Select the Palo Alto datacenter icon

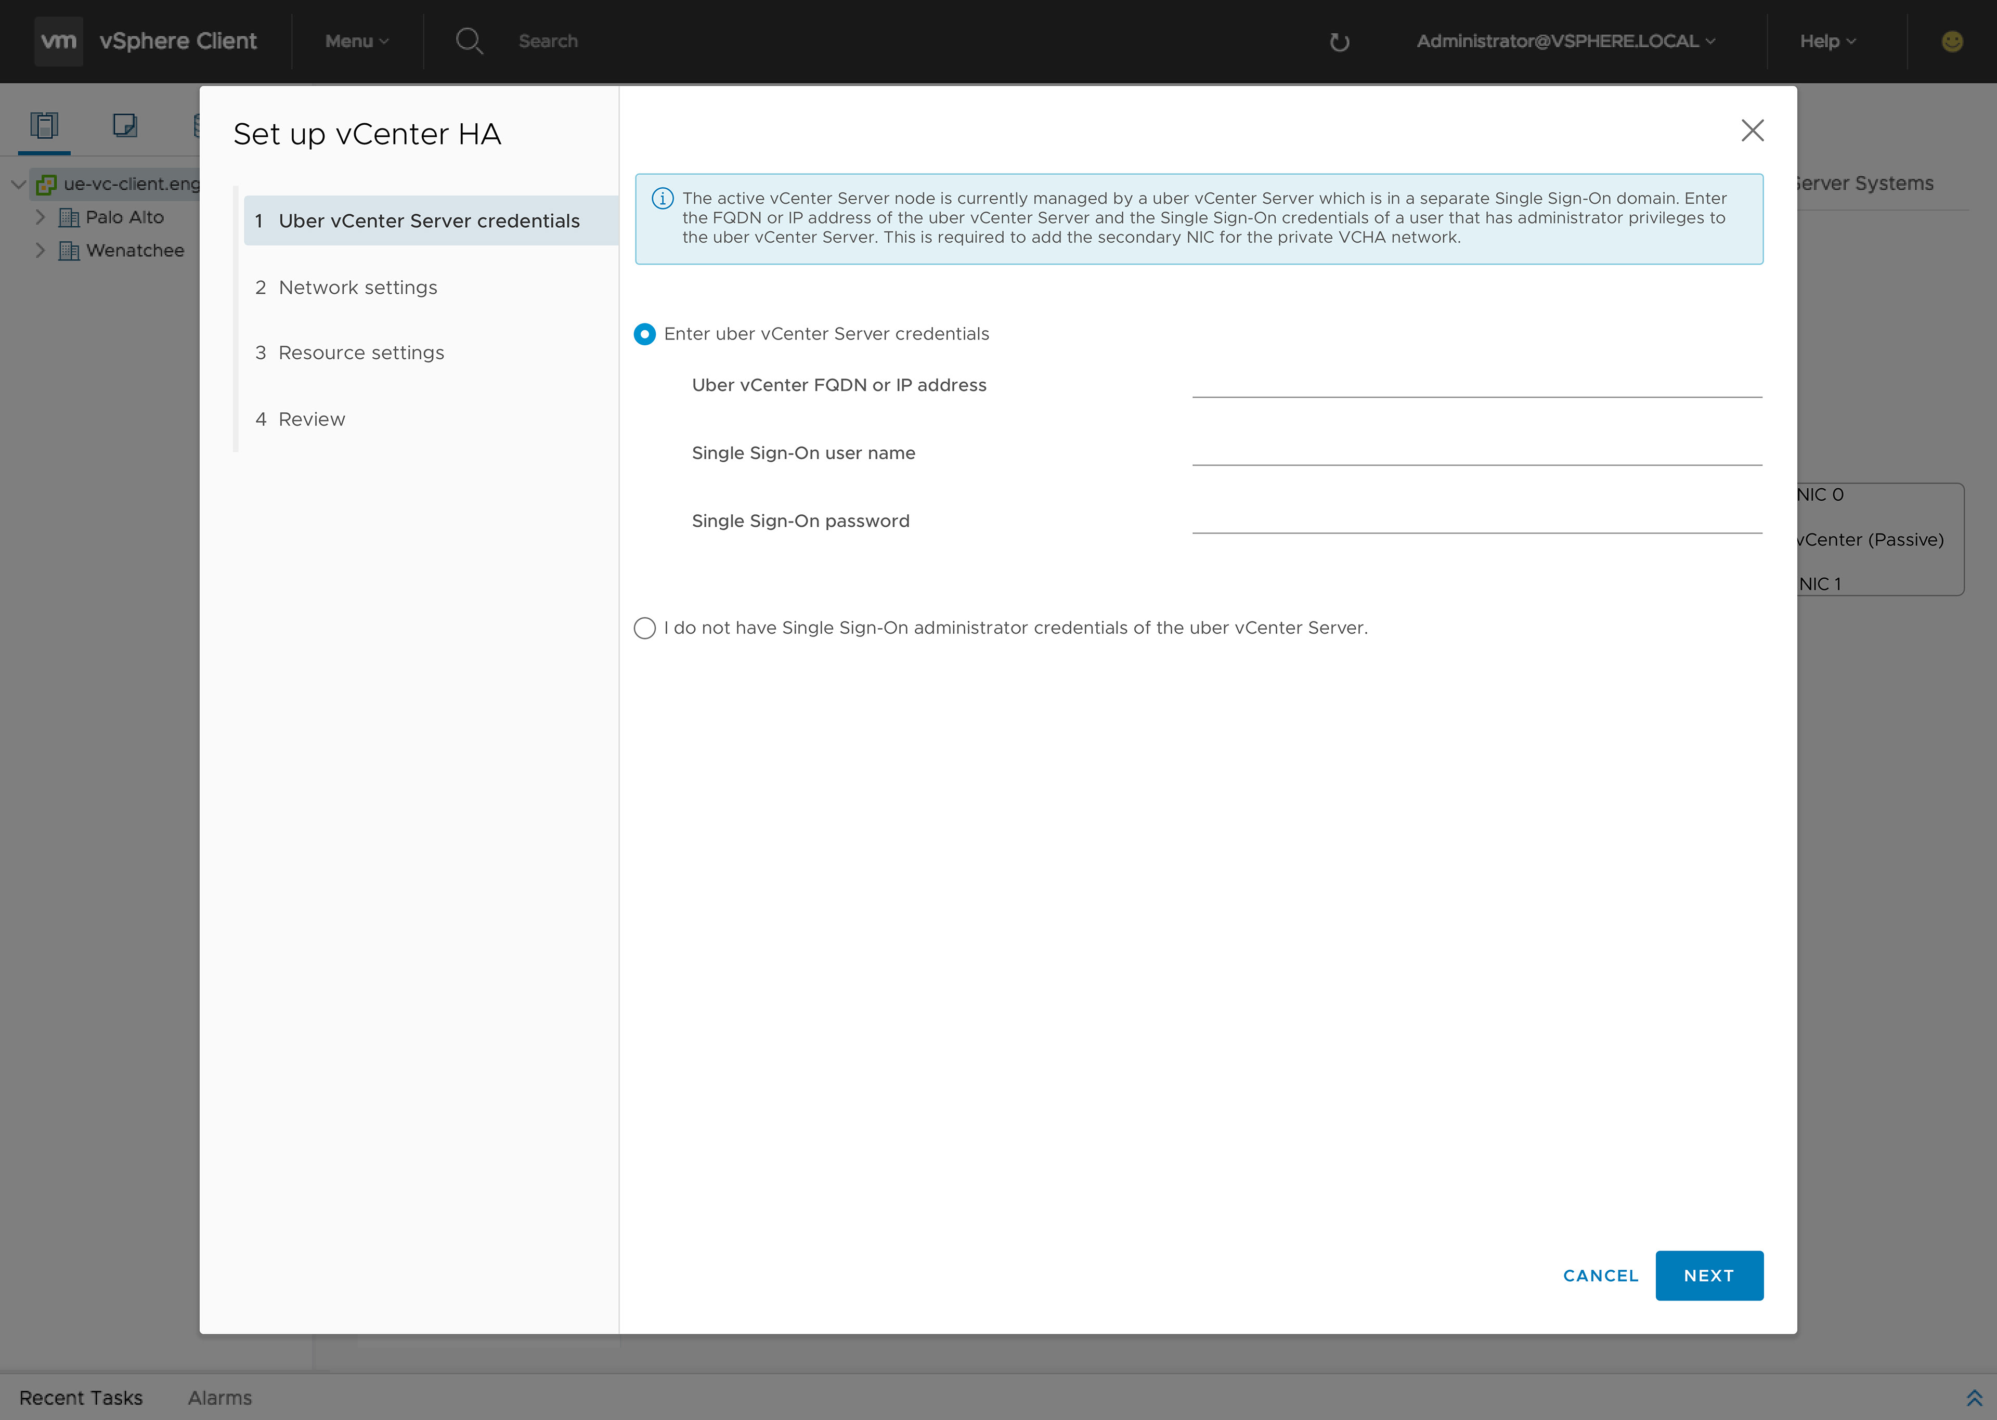click(x=69, y=218)
